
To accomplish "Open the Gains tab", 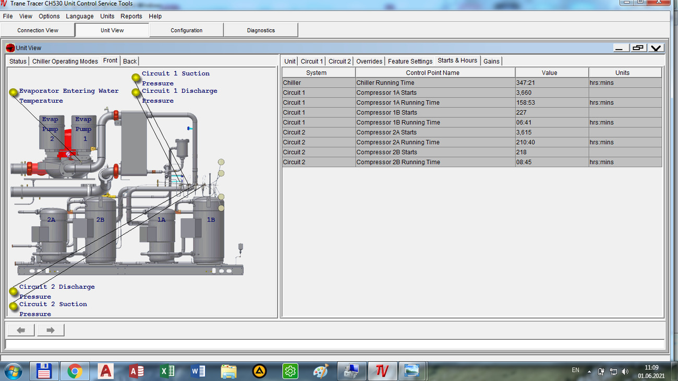I will click(491, 61).
